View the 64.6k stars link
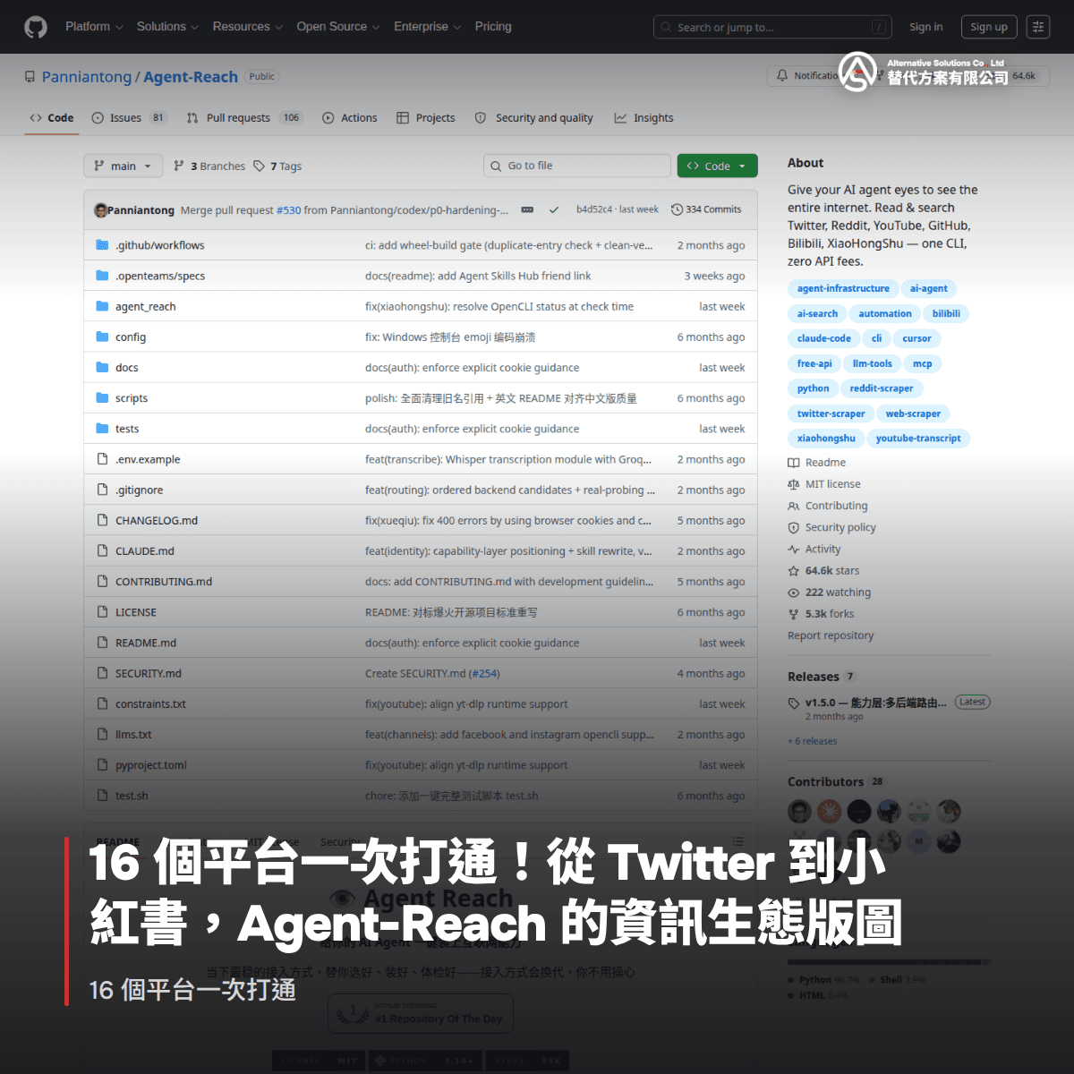1074x1074 pixels. [x=823, y=571]
